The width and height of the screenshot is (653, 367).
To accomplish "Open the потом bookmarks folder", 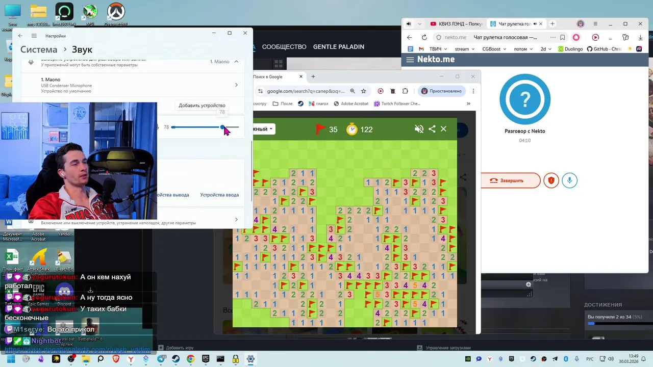I will pyautogui.click(x=523, y=49).
